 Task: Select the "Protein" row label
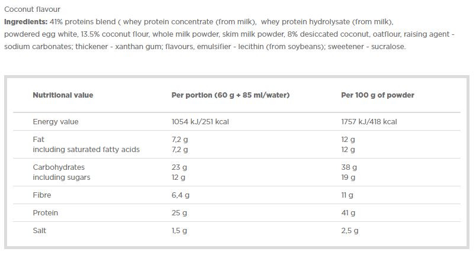[45, 212]
